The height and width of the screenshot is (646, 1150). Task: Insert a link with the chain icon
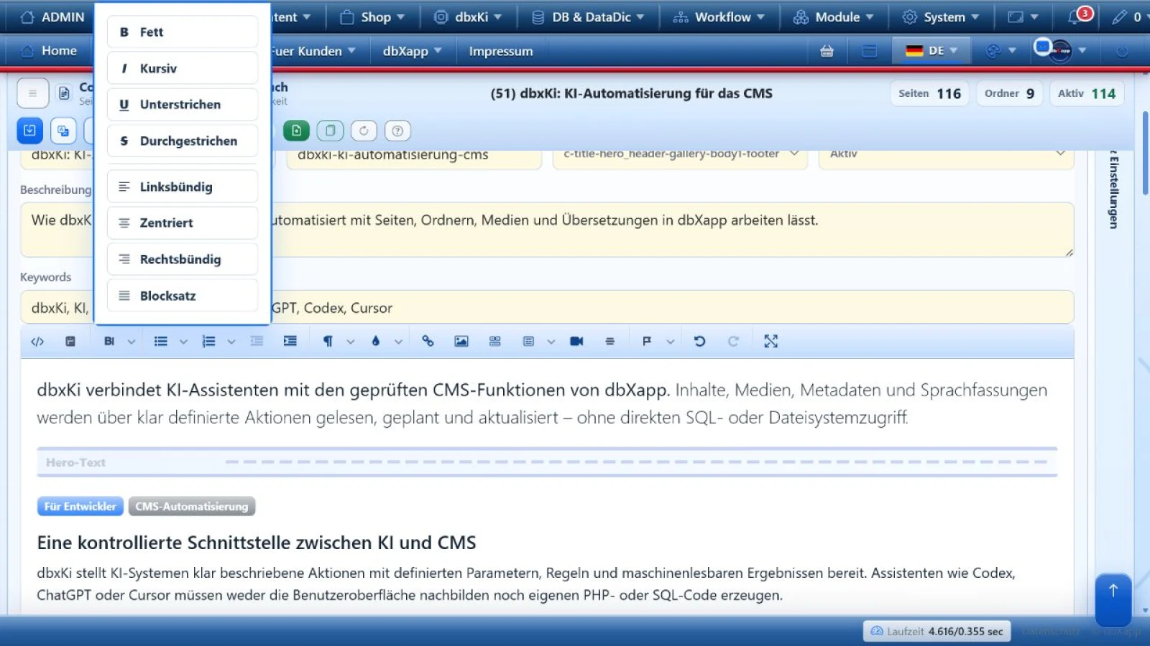[428, 342]
